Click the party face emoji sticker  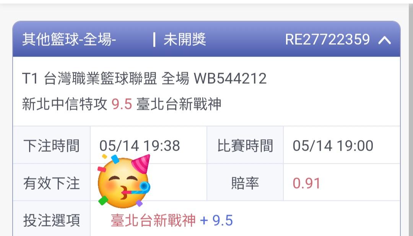coord(124,180)
